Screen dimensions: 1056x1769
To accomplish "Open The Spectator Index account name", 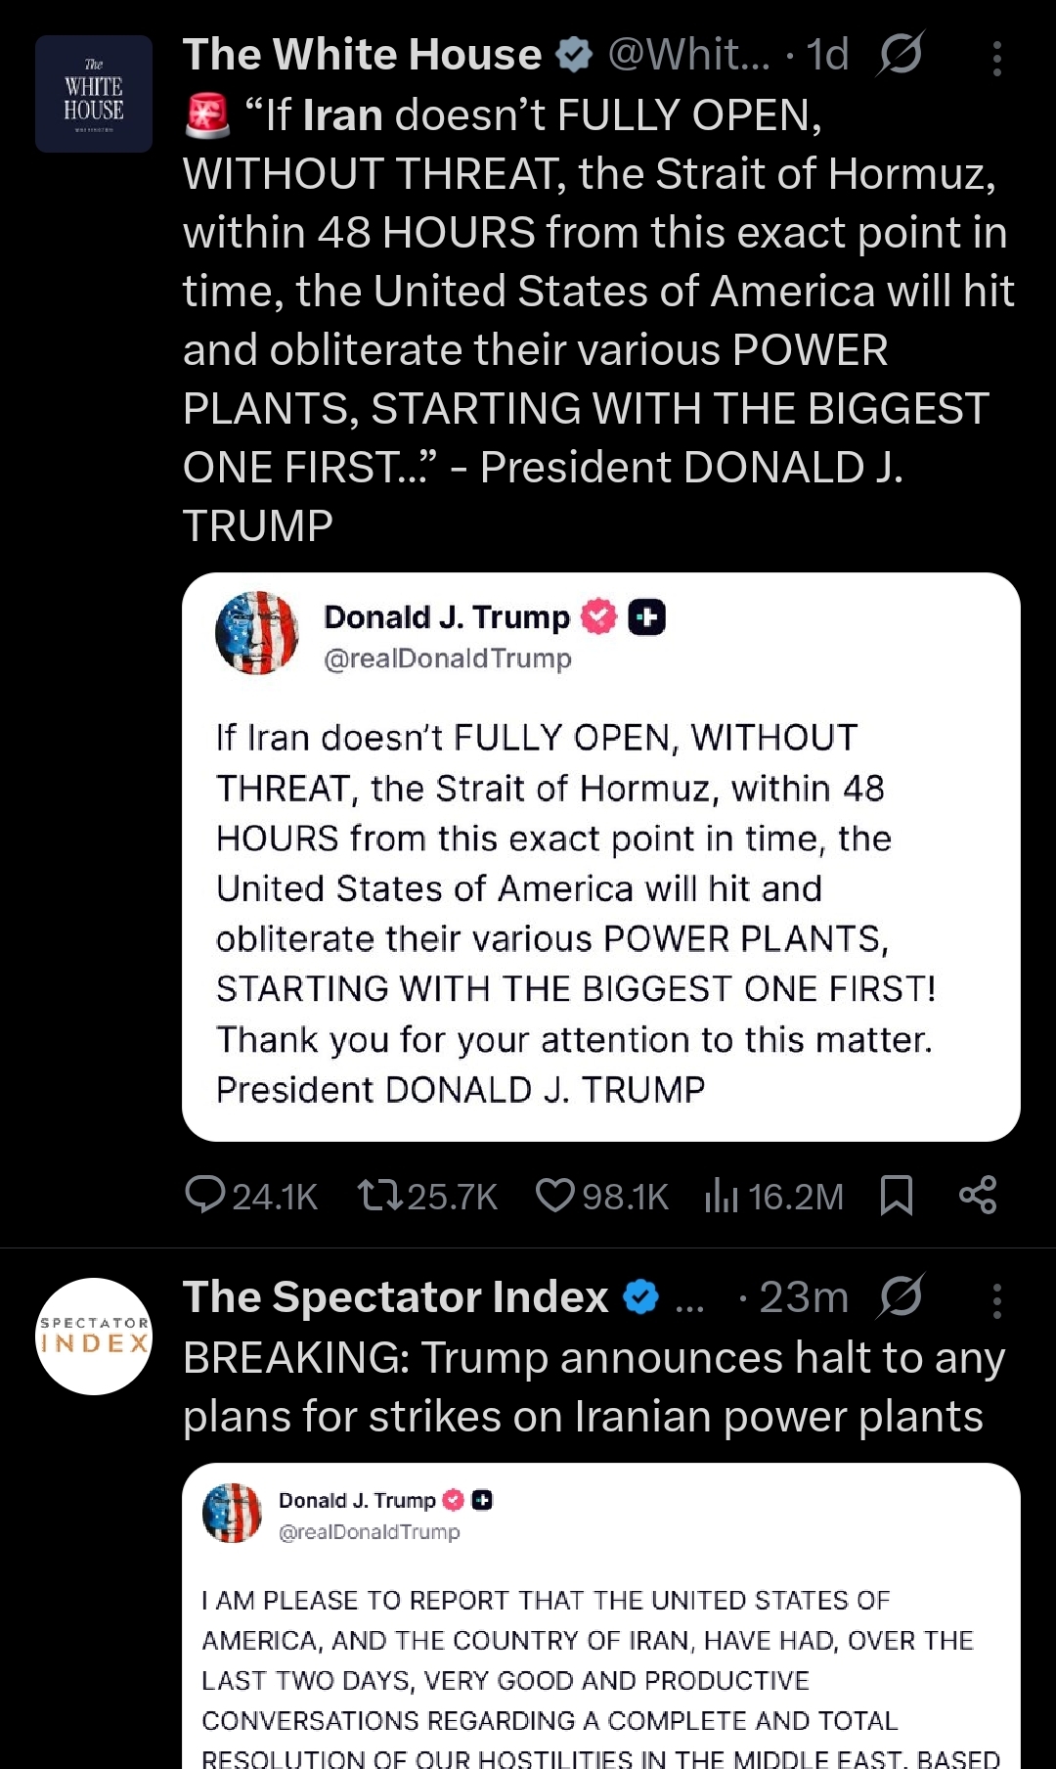I will [395, 1297].
